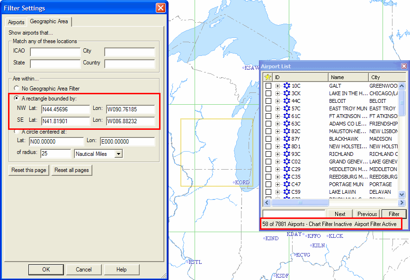Screen dimensions: 410x280
Task: Click the airport icon for 93C
Action: point(287,154)
